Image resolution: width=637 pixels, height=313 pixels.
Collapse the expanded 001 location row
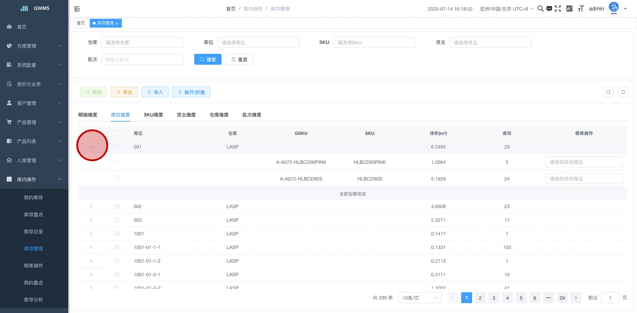91,147
